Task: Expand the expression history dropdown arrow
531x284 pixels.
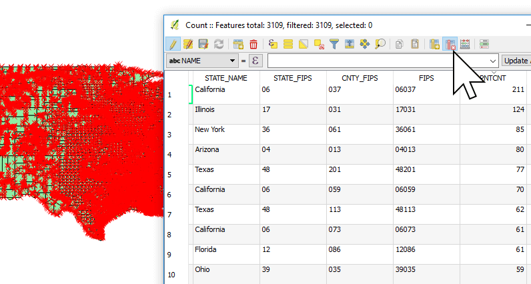Action: pos(493,61)
